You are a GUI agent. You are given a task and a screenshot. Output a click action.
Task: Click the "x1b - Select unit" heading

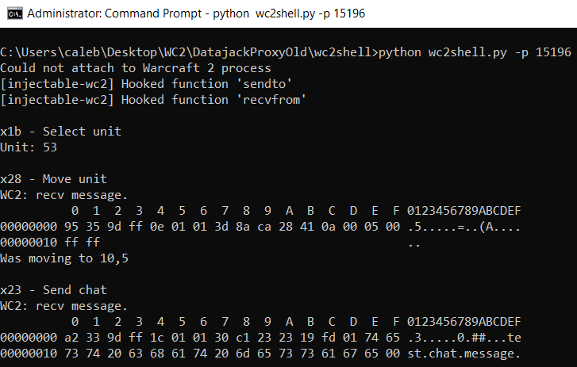click(61, 131)
